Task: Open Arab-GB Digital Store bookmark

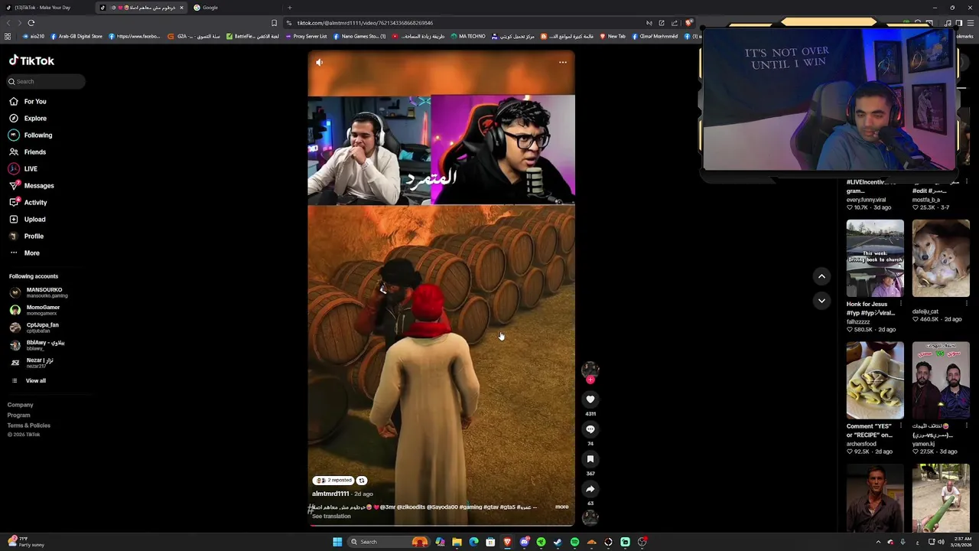Action: click(76, 36)
